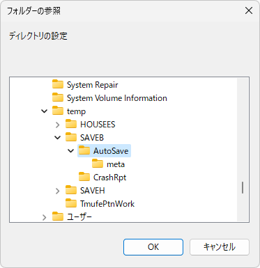The width and height of the screenshot is (260, 268).
Task: Close the フォルダーの参照 dialog
Action: 249,10
